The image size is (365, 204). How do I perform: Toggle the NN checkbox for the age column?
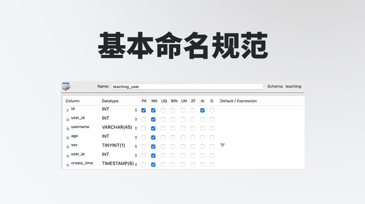tap(153, 137)
